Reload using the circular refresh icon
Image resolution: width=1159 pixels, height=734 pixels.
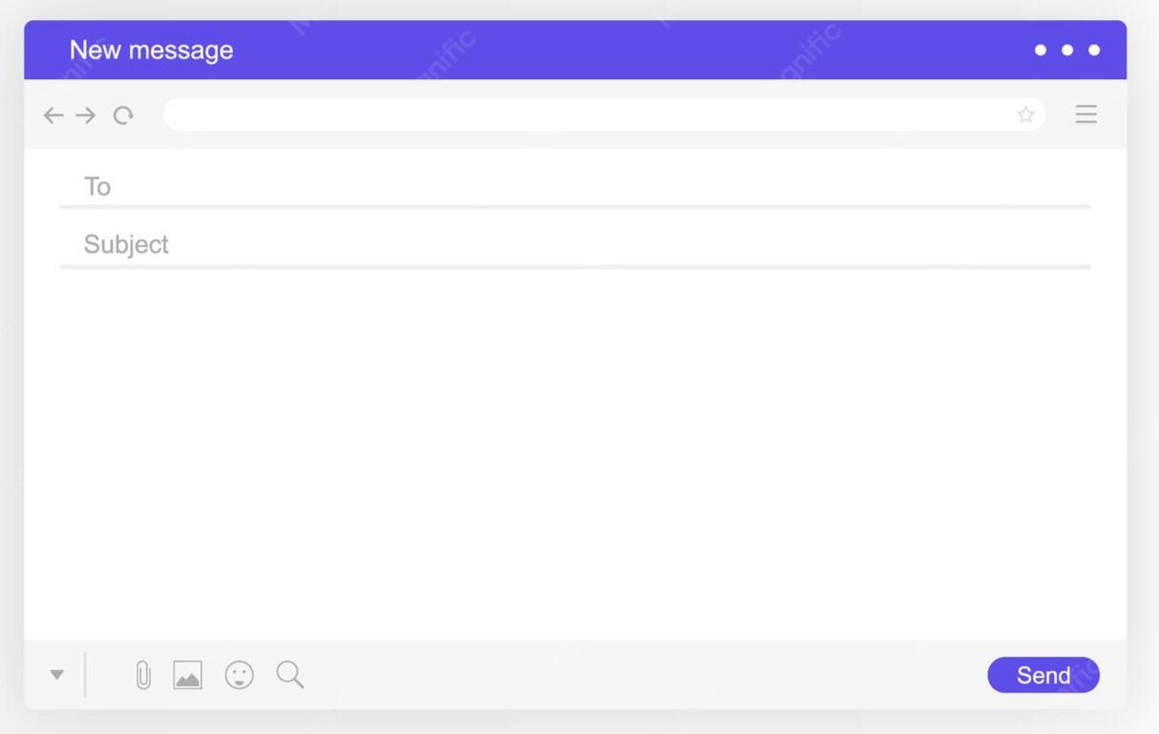point(123,115)
